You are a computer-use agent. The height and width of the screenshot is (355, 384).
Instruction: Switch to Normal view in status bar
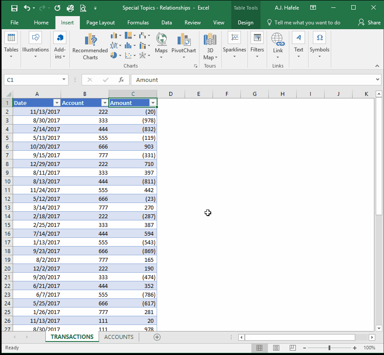point(259,348)
